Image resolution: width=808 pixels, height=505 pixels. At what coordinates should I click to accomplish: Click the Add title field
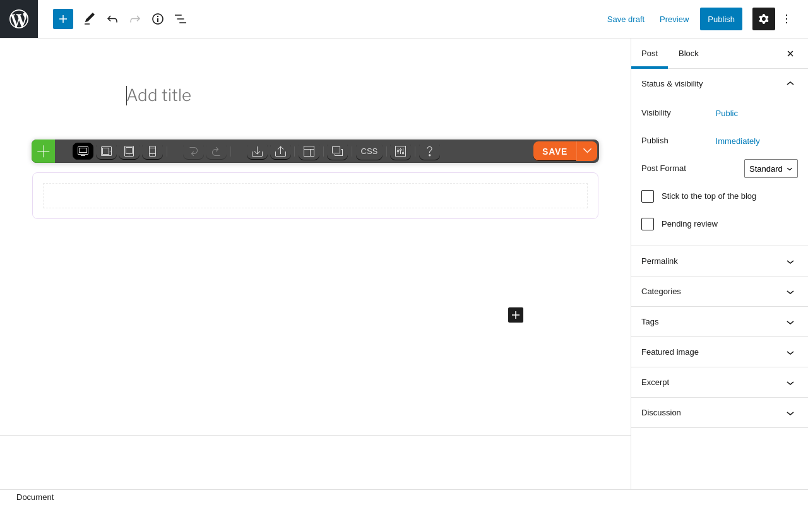point(252,95)
